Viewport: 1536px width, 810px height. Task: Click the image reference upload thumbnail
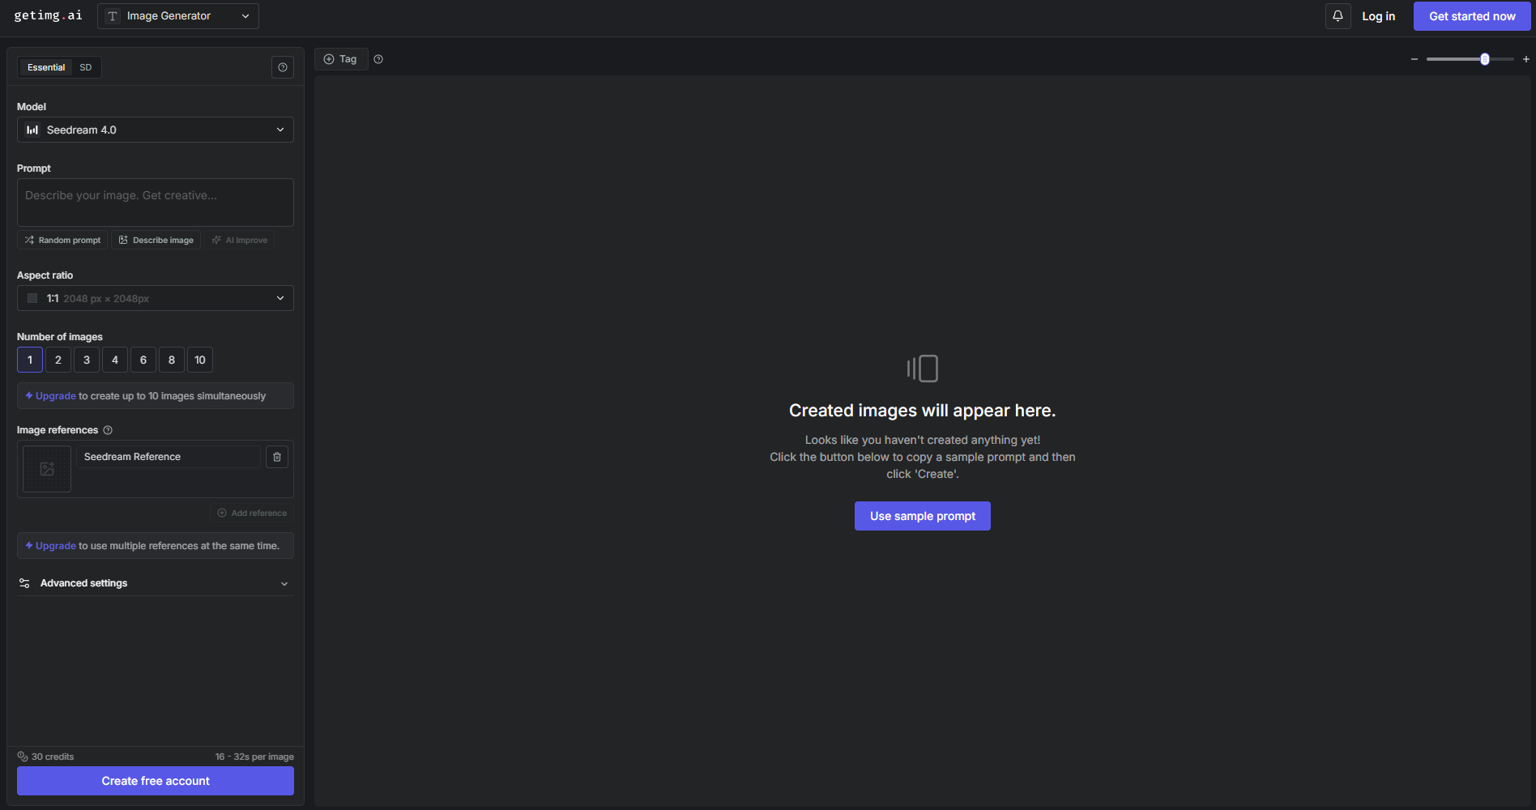coord(47,469)
